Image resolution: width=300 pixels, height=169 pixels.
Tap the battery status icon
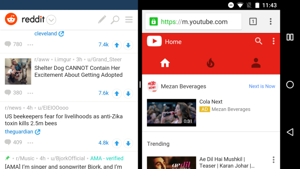[257, 5]
